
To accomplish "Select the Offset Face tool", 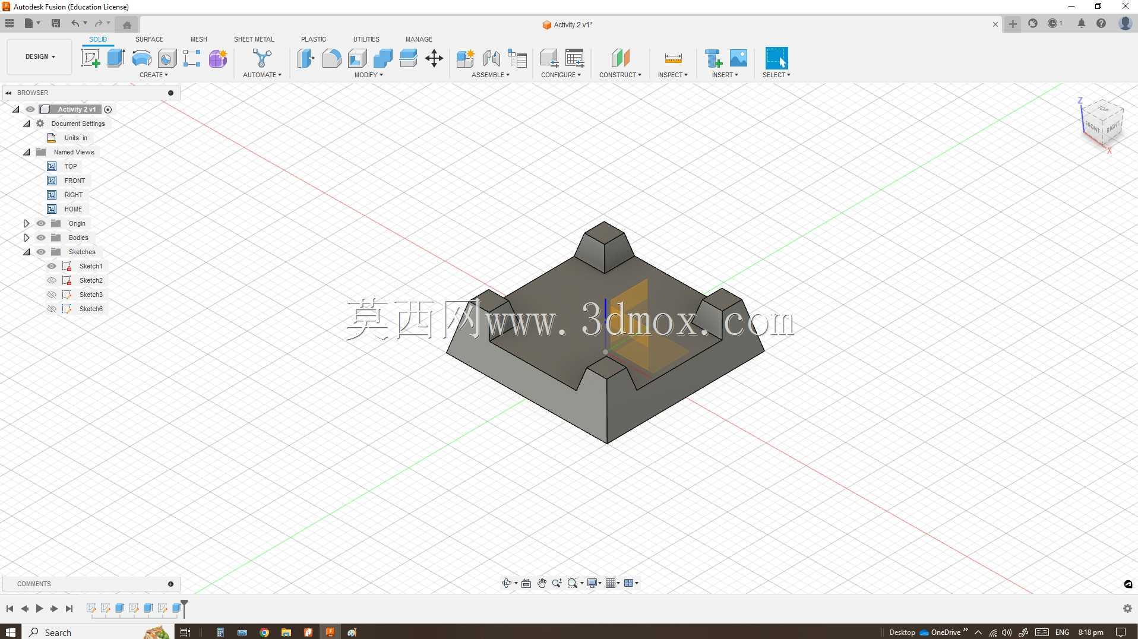I will [409, 58].
